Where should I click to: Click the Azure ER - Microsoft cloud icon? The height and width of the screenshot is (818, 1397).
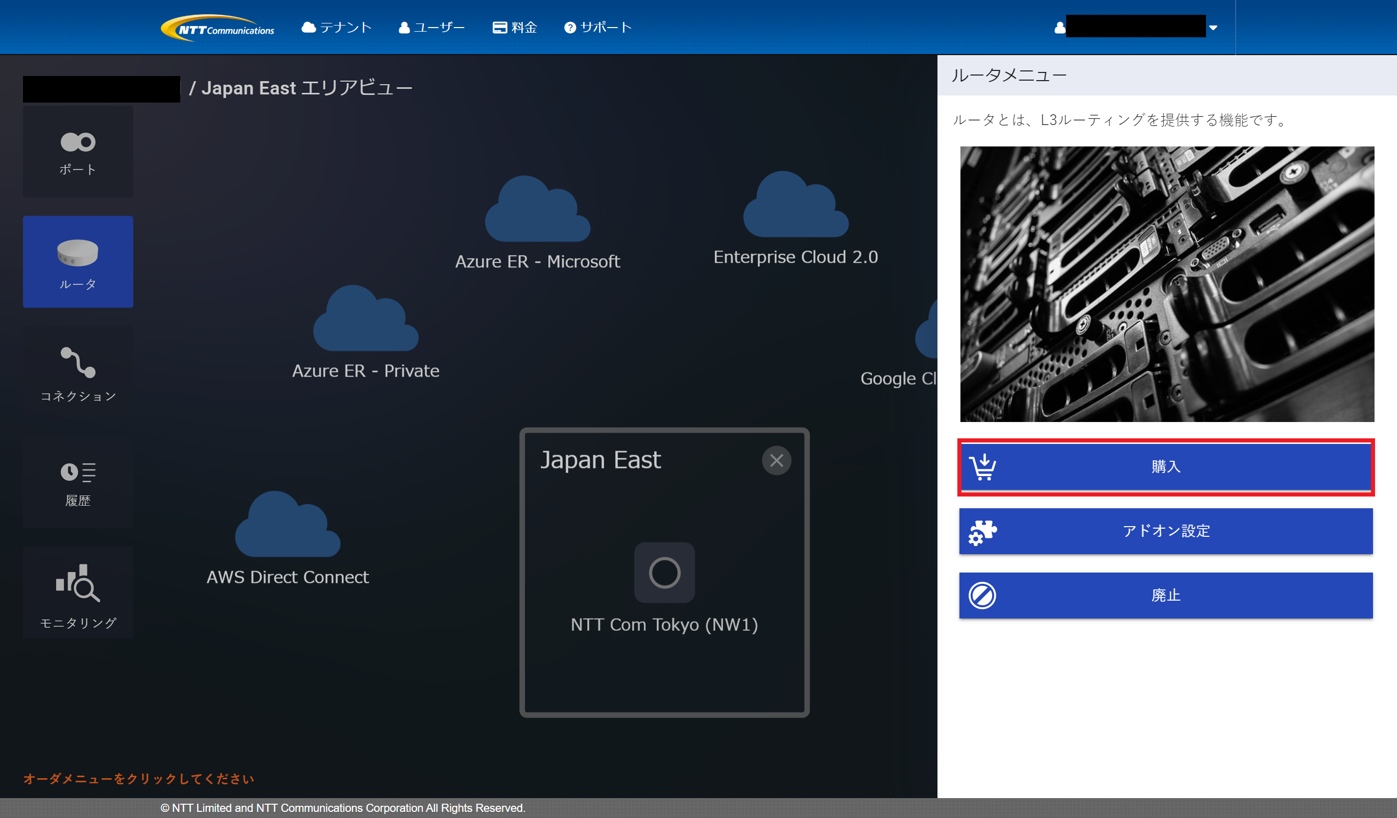tap(537, 212)
